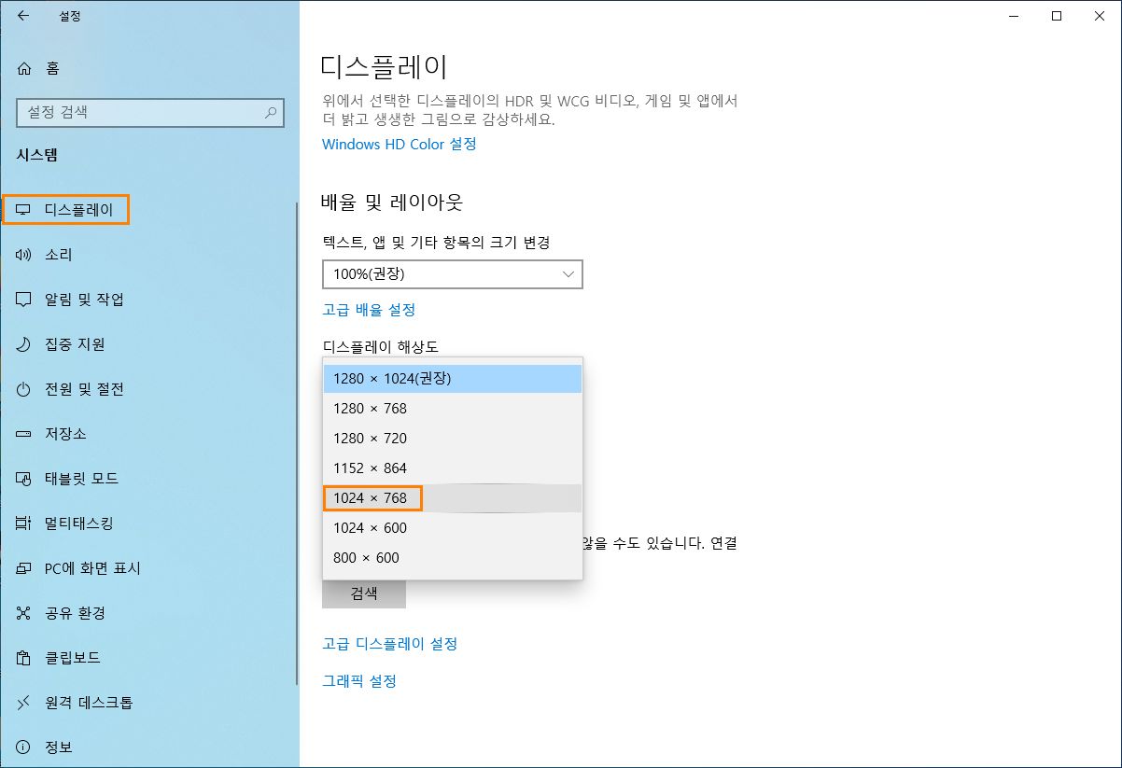The image size is (1122, 768).
Task: Select the 1280 × 1024(권장) resolution option
Action: (x=392, y=378)
